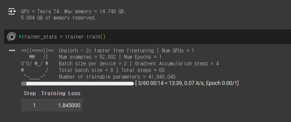The image size is (291, 122).
Task: Click the Step column header
Action: [x=30, y=93]
